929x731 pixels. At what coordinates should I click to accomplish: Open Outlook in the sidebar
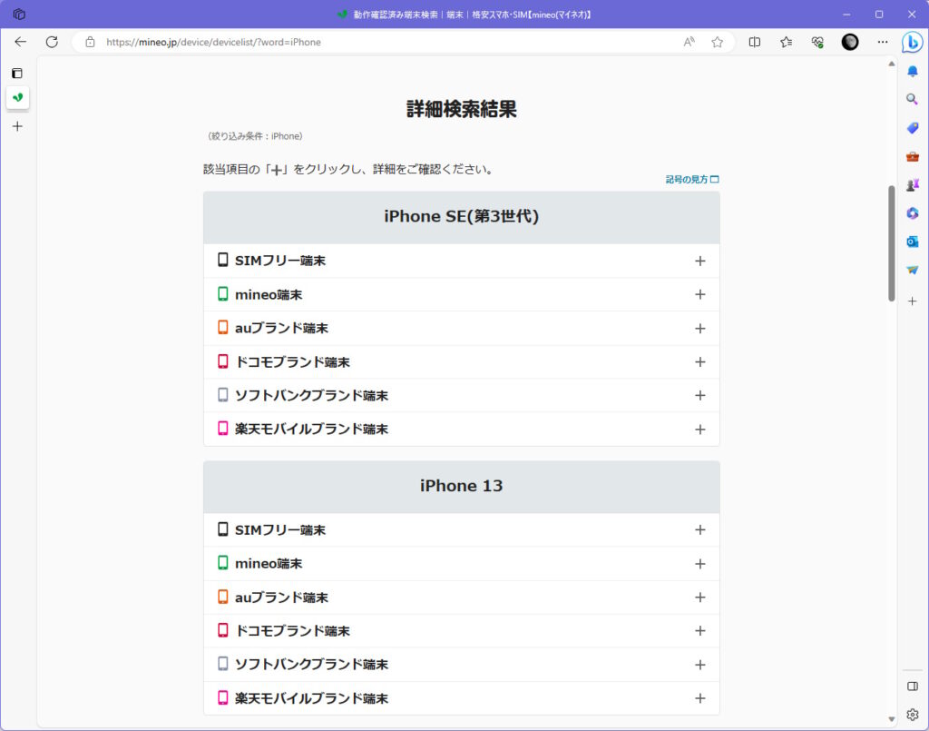913,242
